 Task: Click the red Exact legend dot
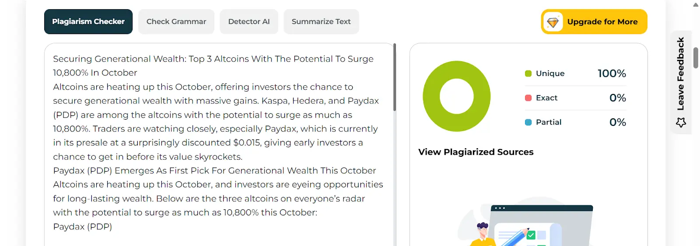(528, 98)
